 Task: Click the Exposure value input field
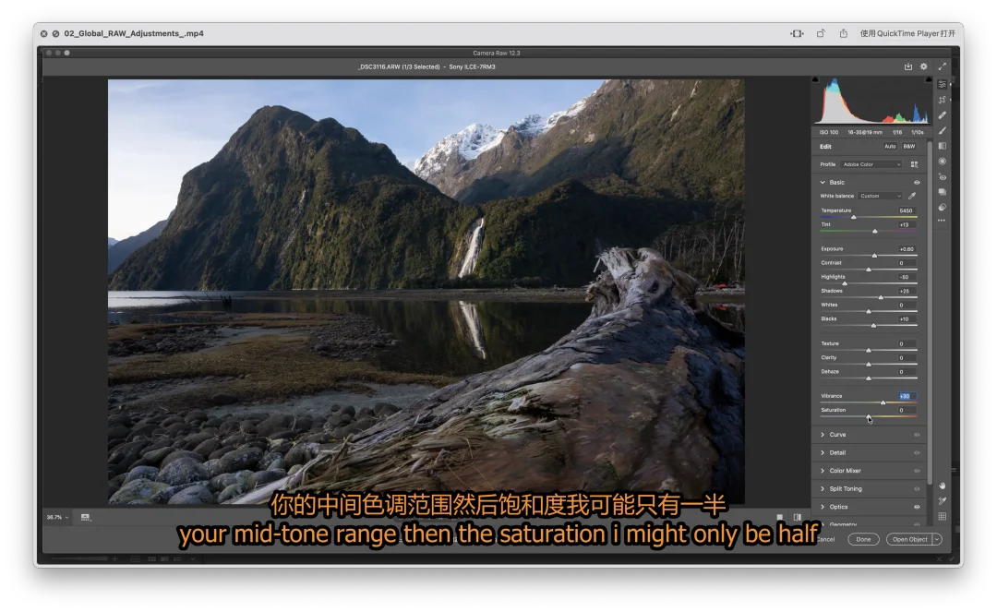tap(906, 249)
